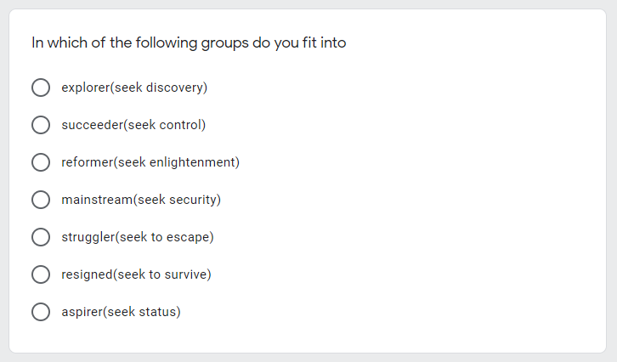The height and width of the screenshot is (362, 617).
Task: Click the 'struggler(seek to escape)' label text
Action: 138,237
